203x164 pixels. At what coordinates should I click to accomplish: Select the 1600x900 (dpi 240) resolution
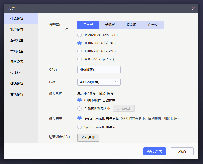pyautogui.click(x=79, y=43)
